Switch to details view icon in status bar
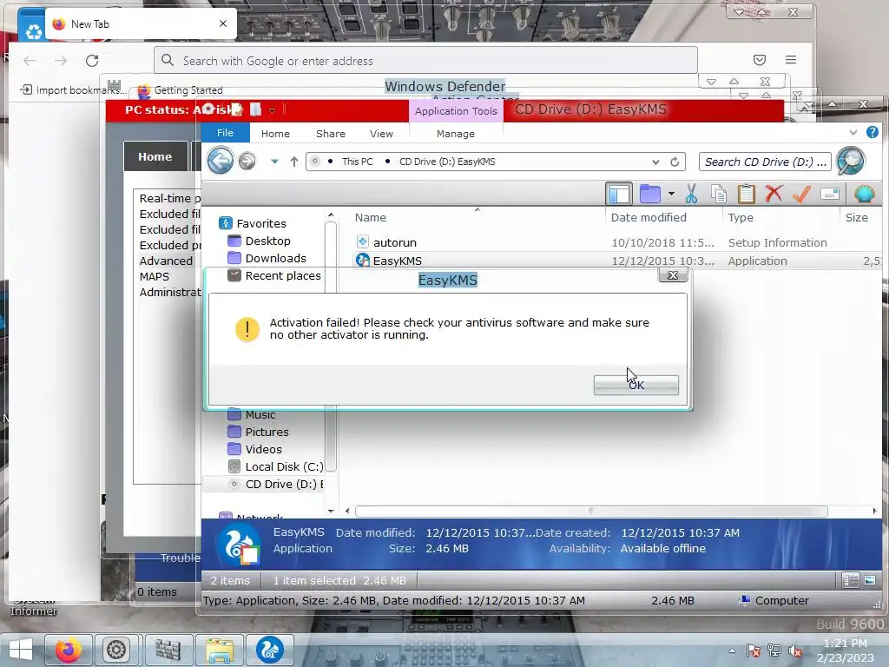This screenshot has height=667, width=889. click(851, 580)
